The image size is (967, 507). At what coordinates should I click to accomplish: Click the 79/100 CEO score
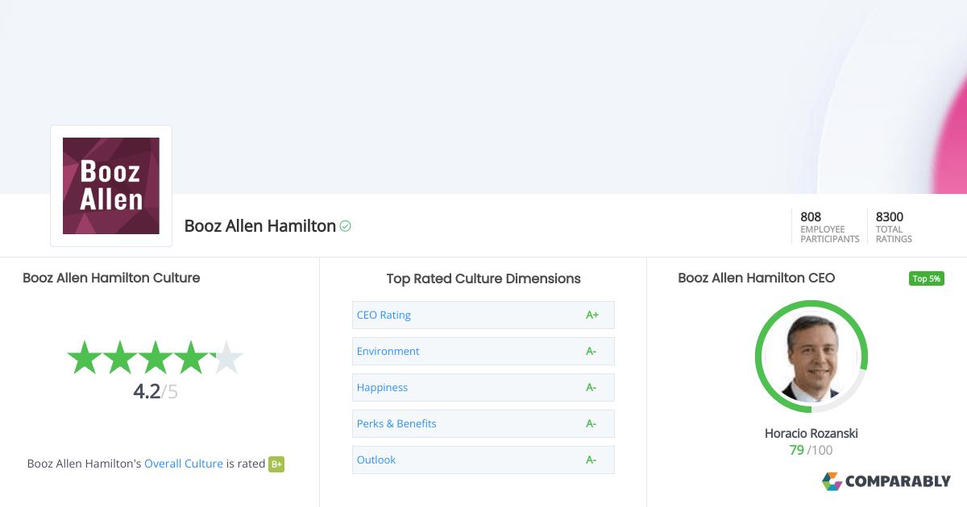[811, 450]
